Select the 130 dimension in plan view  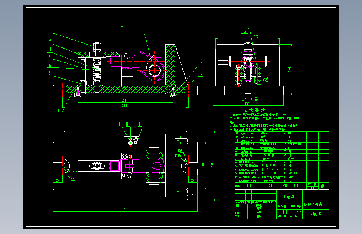click(x=203, y=165)
